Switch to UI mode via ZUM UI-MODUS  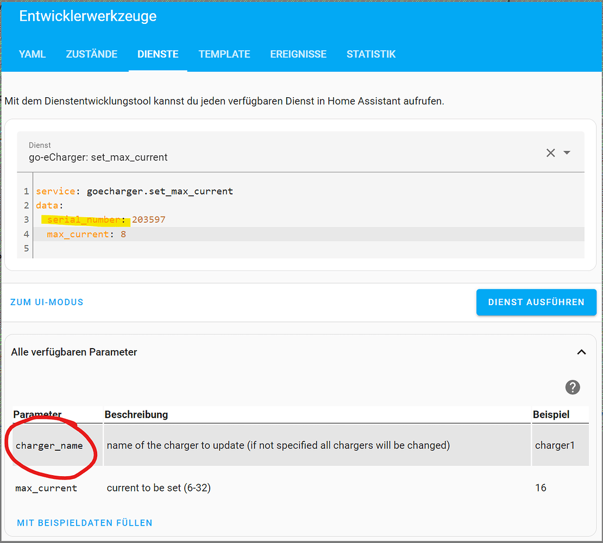pos(47,302)
